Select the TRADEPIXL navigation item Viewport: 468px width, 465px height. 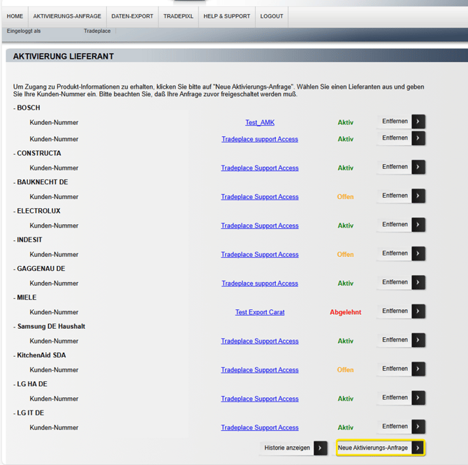tap(178, 16)
